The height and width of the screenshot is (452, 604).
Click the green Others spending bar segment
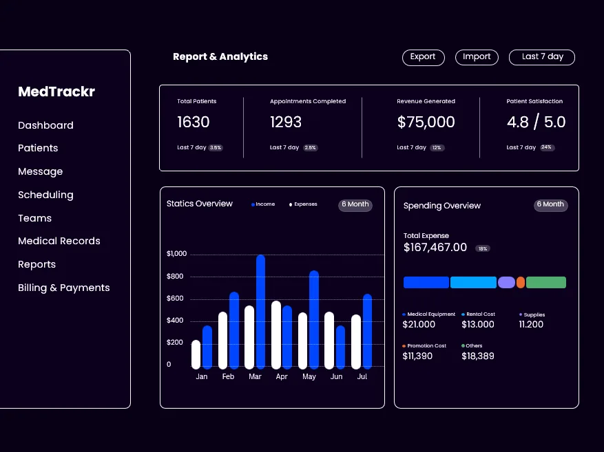(545, 282)
